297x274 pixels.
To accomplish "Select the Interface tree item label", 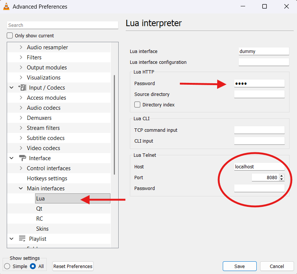I will [40, 158].
